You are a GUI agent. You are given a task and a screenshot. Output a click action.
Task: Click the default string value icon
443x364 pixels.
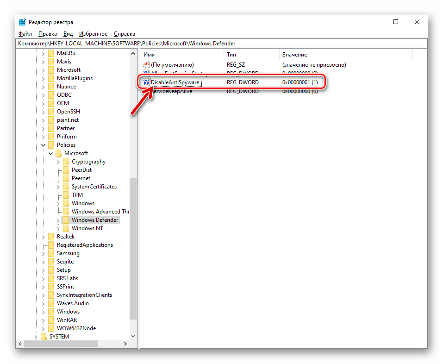146,64
